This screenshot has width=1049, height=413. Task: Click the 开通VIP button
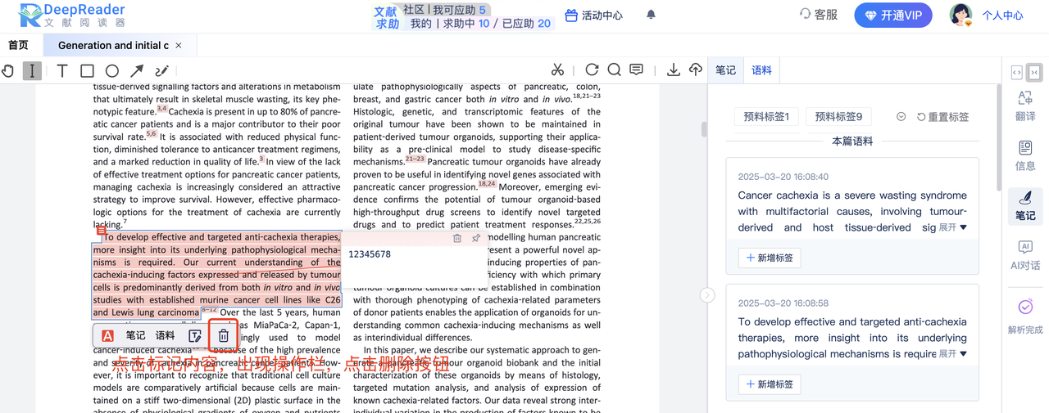click(x=893, y=16)
